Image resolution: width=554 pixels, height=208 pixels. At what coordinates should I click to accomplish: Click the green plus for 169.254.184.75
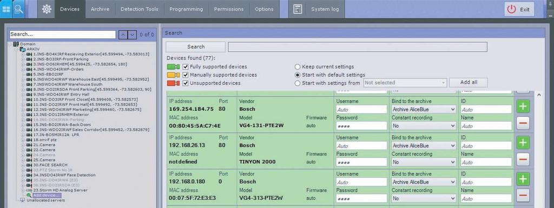coord(523,106)
